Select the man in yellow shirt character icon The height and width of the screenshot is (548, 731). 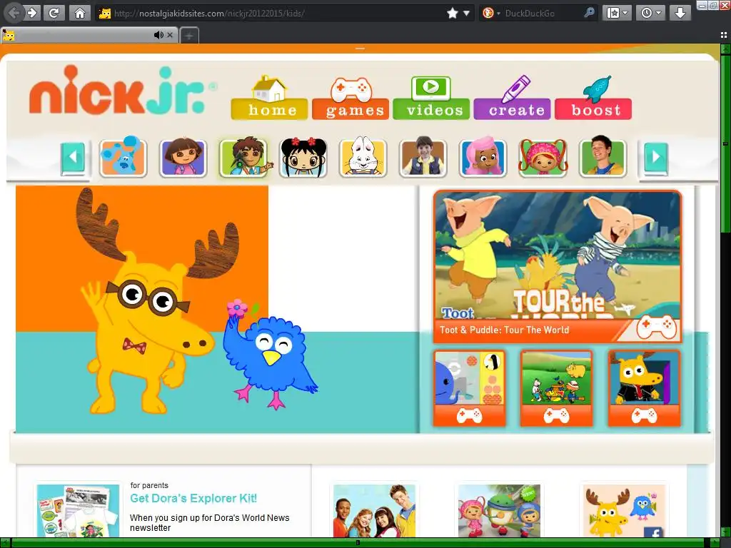click(x=603, y=158)
